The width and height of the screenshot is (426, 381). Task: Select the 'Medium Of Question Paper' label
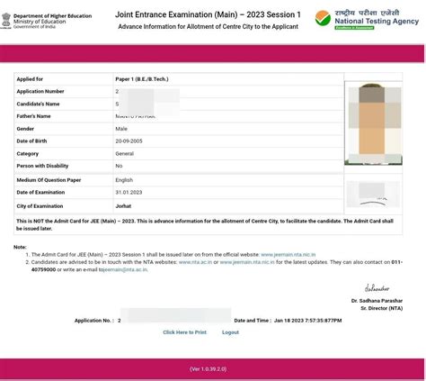49,180
